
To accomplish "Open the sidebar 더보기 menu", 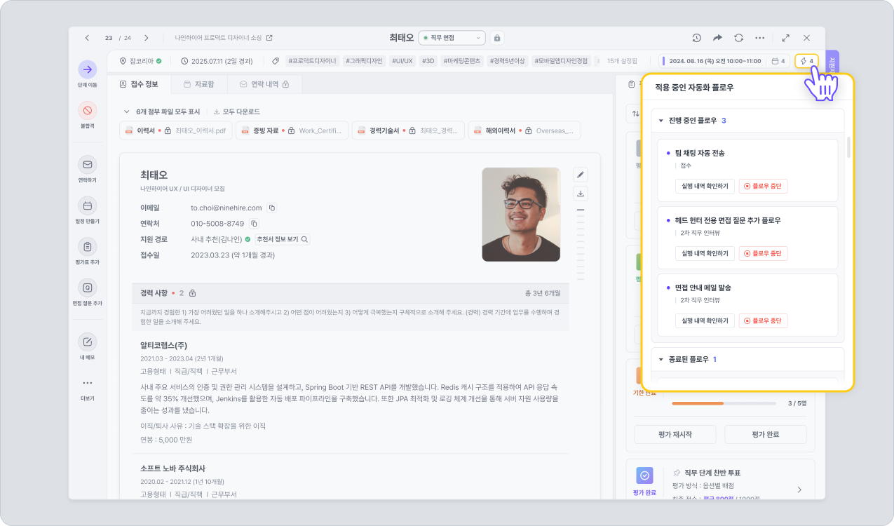I will tap(88, 383).
